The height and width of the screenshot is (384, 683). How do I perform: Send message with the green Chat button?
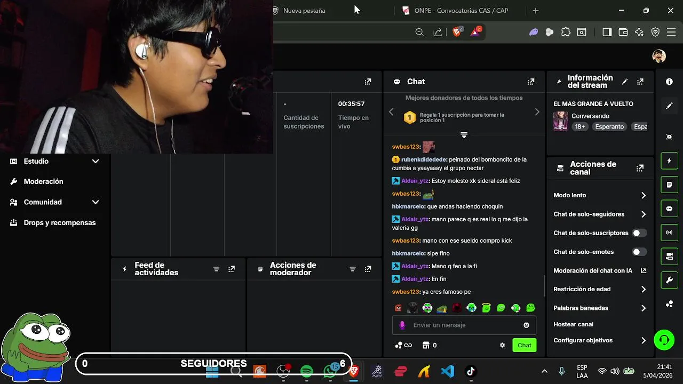click(525, 345)
